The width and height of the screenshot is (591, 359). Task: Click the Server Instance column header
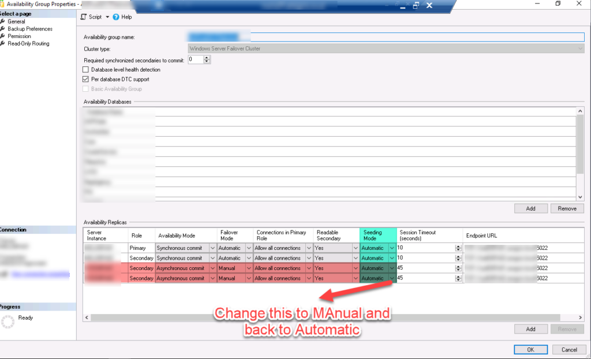tap(106, 235)
